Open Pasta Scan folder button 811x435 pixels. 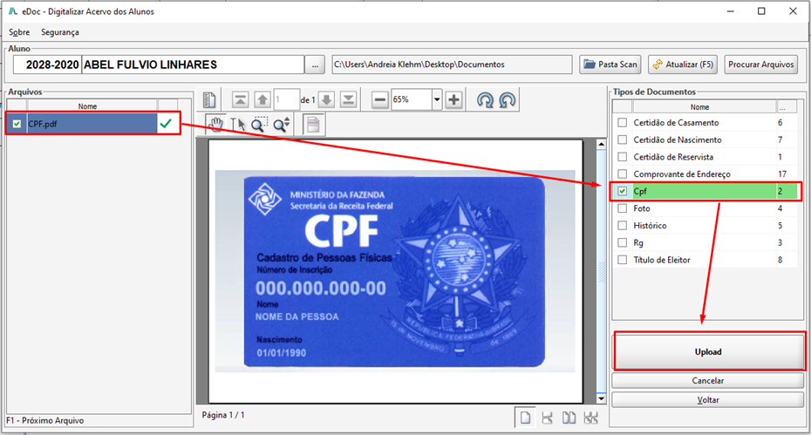pyautogui.click(x=610, y=65)
